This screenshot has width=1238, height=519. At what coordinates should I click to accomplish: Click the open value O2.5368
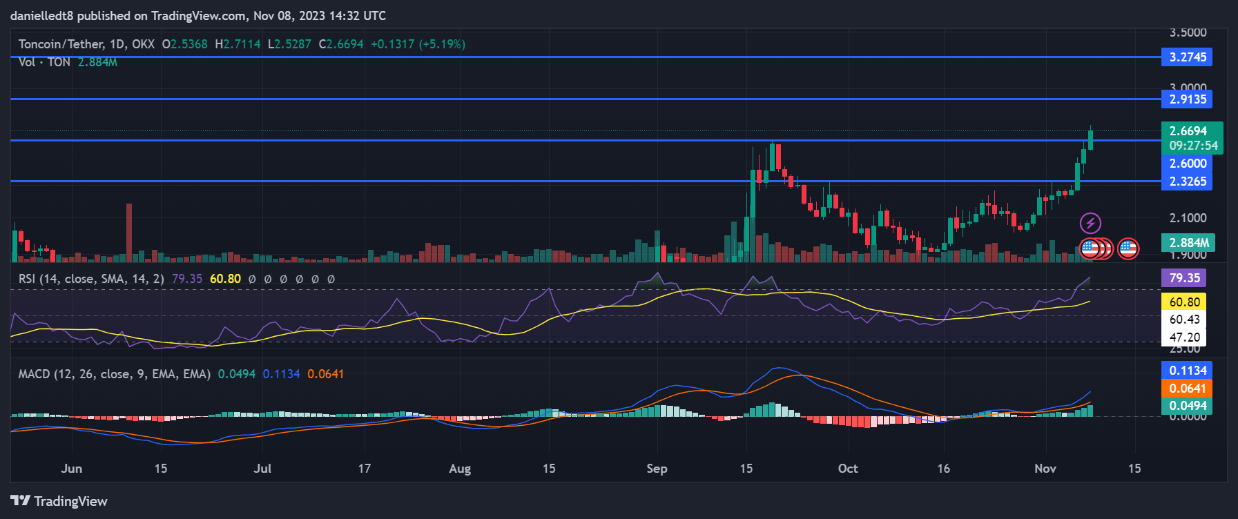[184, 44]
